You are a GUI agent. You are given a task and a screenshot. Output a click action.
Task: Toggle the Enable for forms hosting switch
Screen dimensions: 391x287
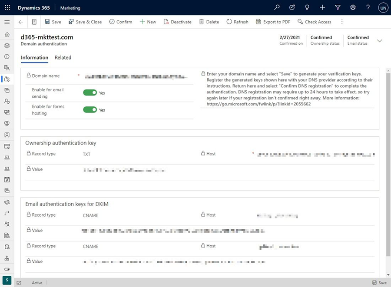click(x=90, y=110)
